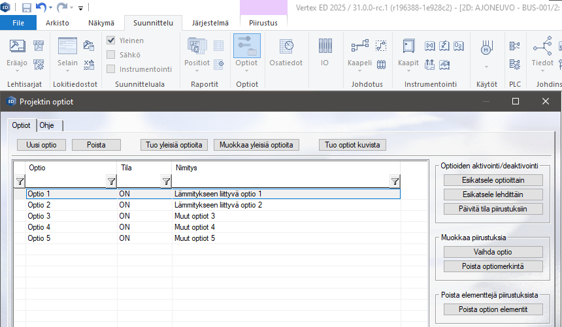Click the Kaapeli wiring icon
Image resolution: width=562 pixels, height=327 pixels.
pos(359,47)
